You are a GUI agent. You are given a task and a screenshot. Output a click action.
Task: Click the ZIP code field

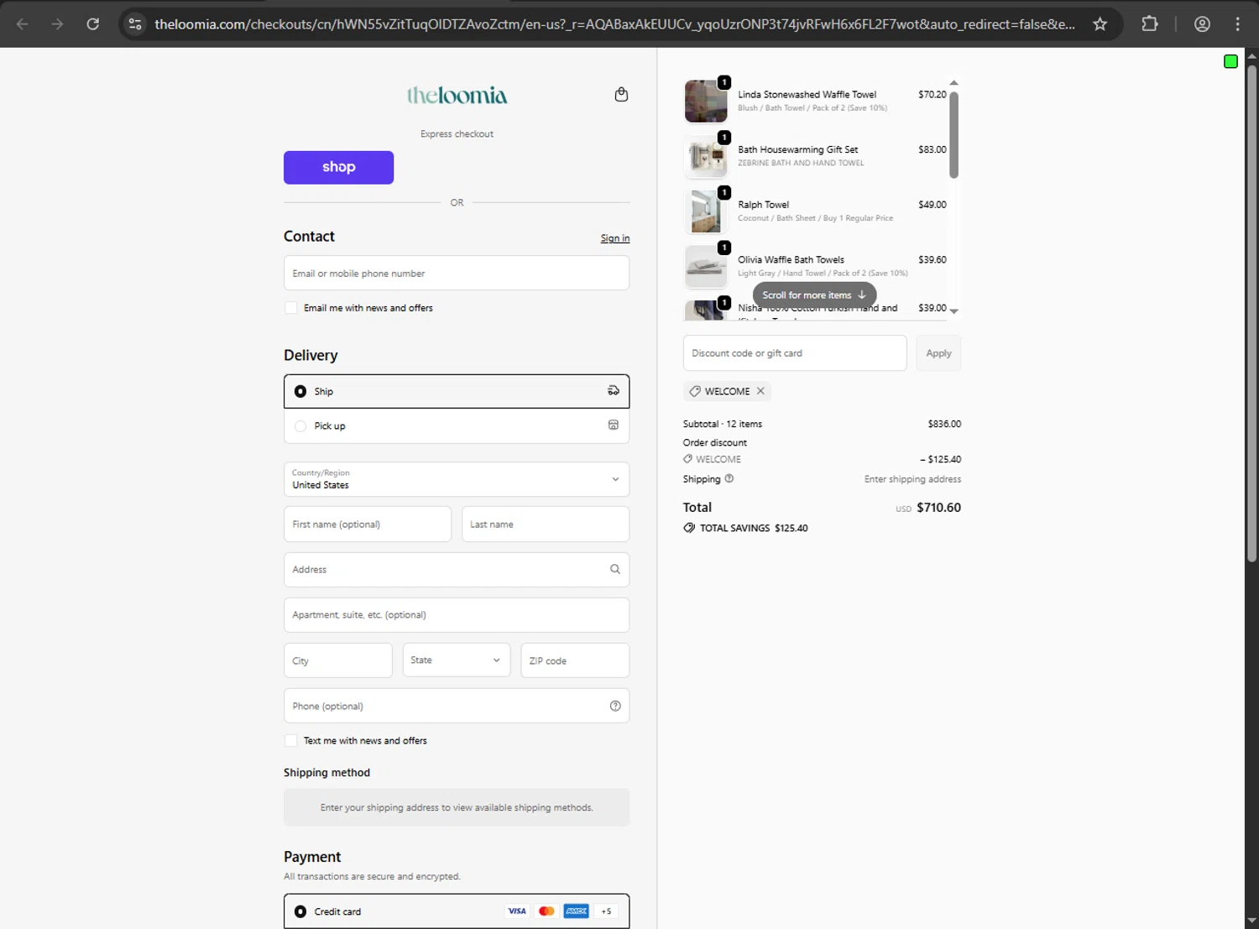[575, 660]
